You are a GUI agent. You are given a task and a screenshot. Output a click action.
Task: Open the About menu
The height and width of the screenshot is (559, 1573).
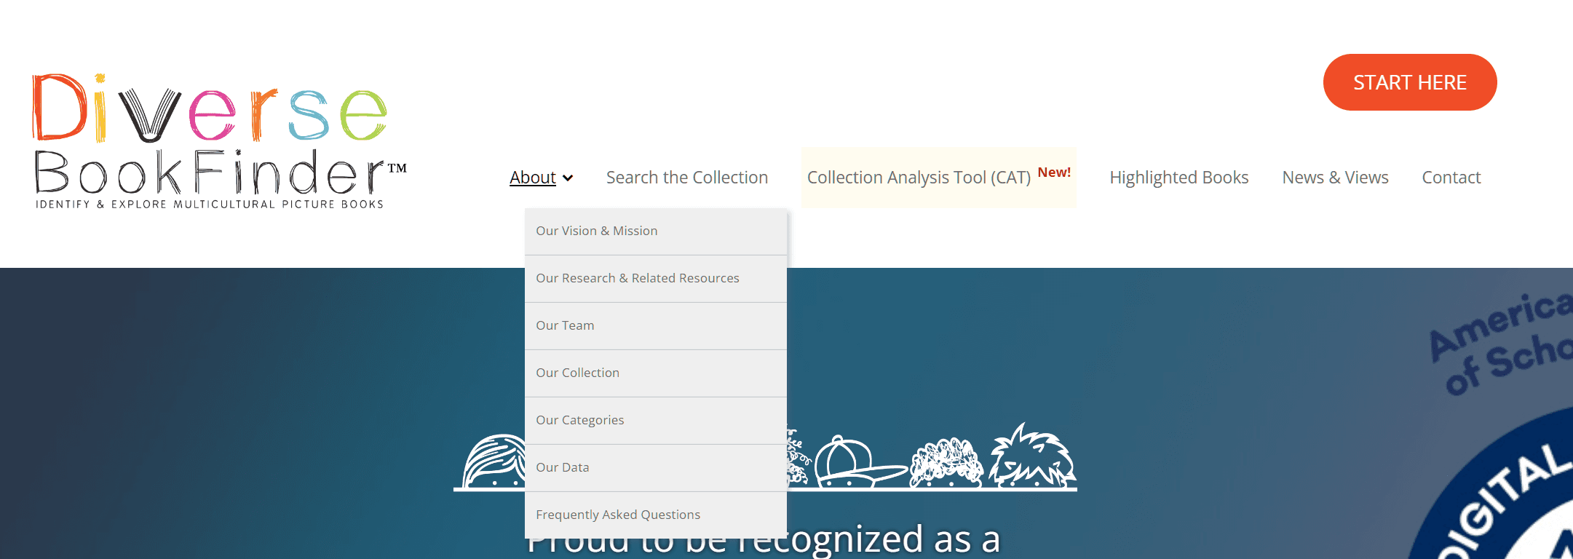533,178
